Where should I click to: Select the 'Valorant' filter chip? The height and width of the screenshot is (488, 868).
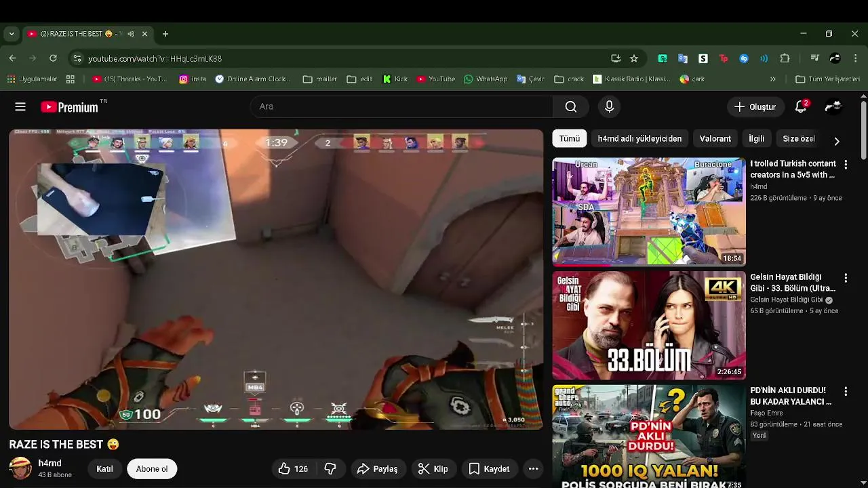click(715, 138)
